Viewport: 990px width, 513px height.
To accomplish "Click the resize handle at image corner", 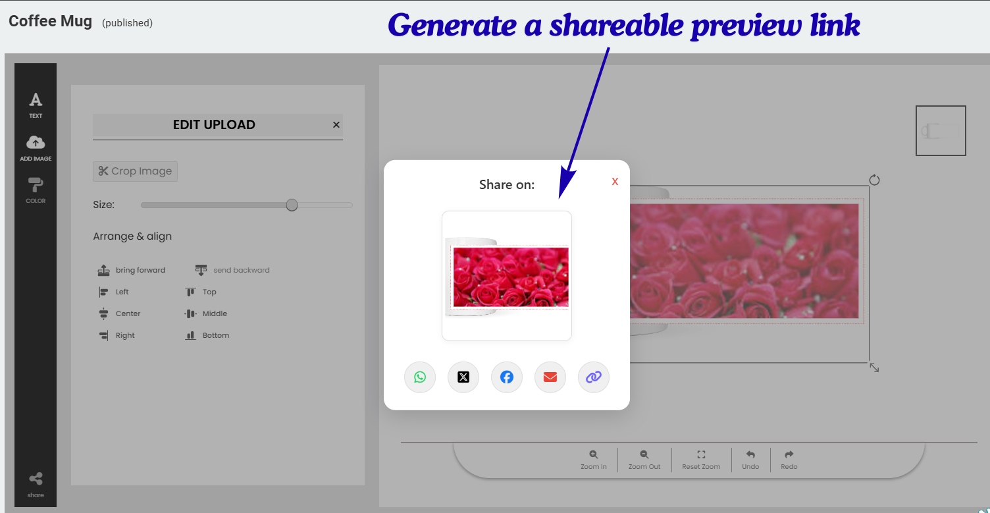I will tap(874, 367).
